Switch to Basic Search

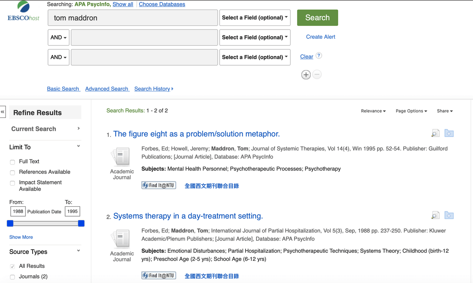pyautogui.click(x=63, y=89)
